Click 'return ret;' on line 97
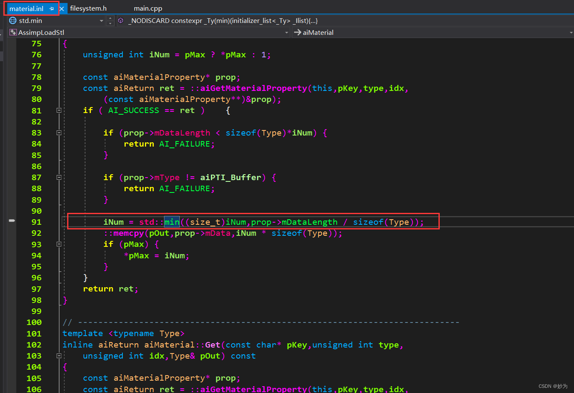Screen dimensions: 574x393 coord(110,289)
